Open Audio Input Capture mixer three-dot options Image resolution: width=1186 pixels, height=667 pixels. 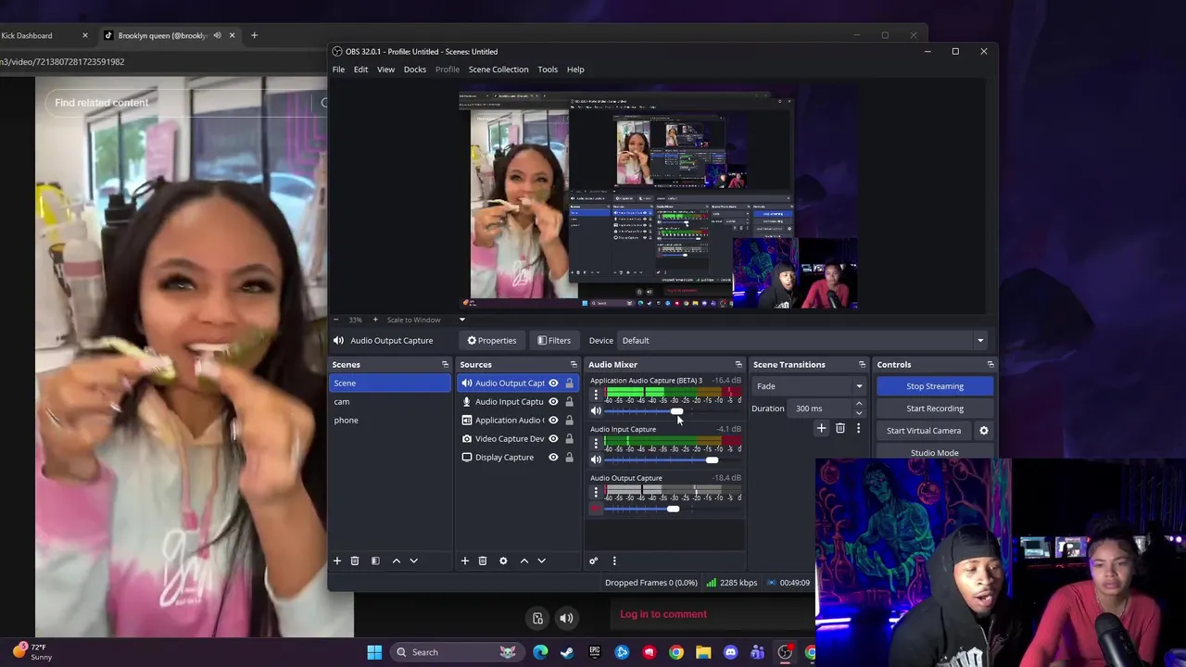click(596, 445)
